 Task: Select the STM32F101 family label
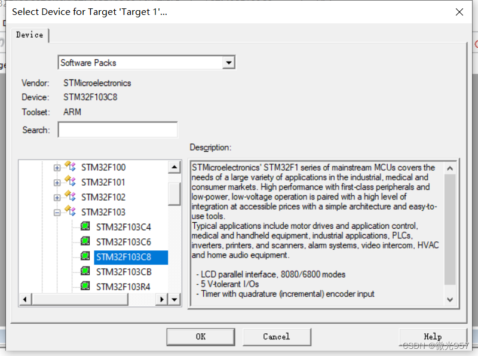[x=103, y=182]
